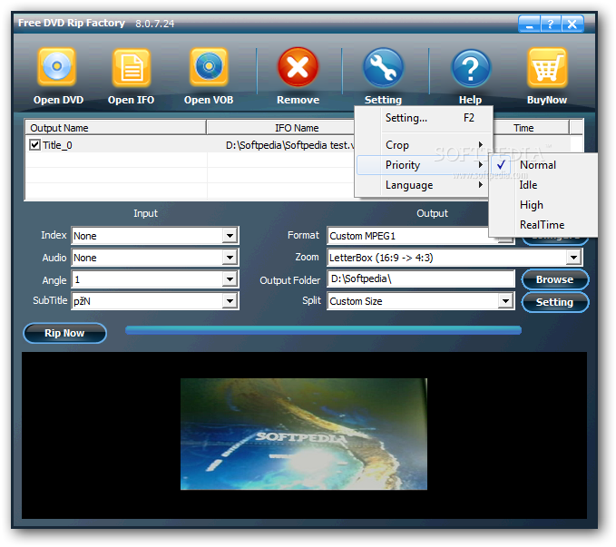Click the red Remove icon

point(298,67)
